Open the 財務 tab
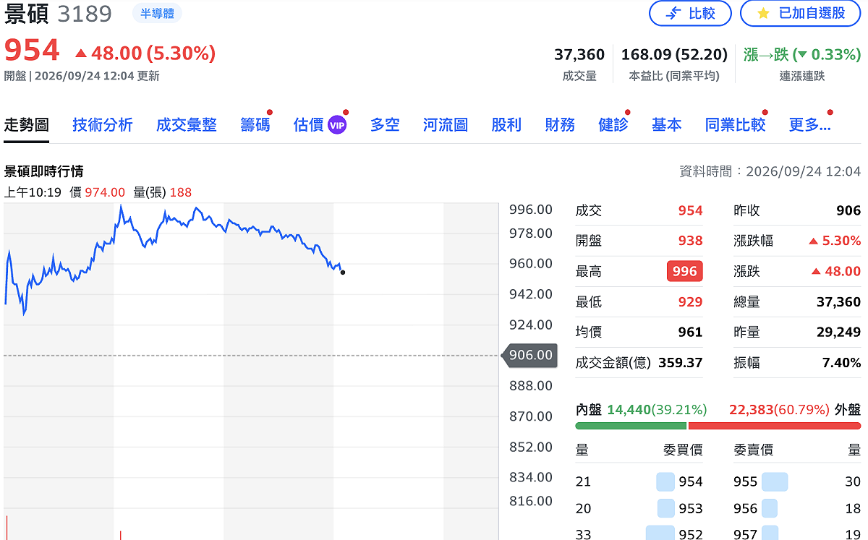This screenshot has width=868, height=540. pos(560,125)
